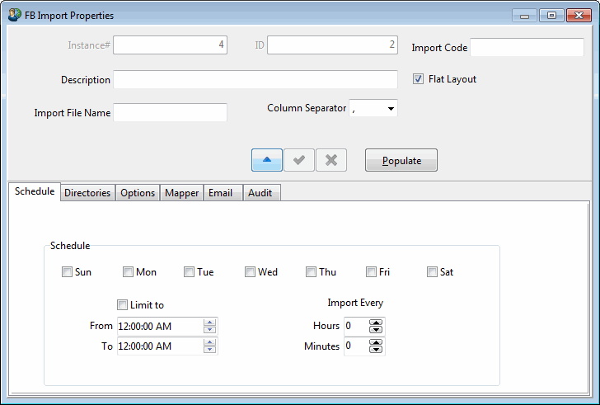600x405 pixels.
Task: Click the FB Import Properties title icon
Action: pyautogui.click(x=15, y=16)
